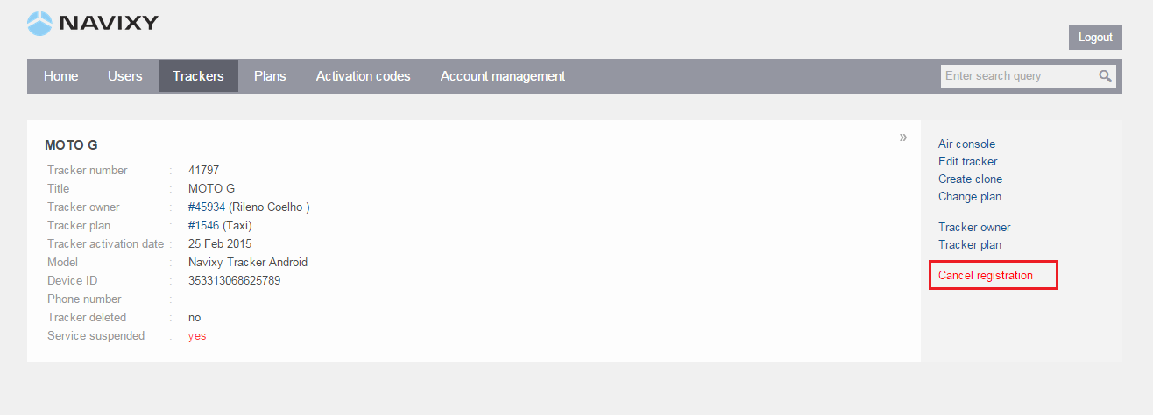Image resolution: width=1153 pixels, height=415 pixels.
Task: Open the Air console link
Action: coord(966,144)
